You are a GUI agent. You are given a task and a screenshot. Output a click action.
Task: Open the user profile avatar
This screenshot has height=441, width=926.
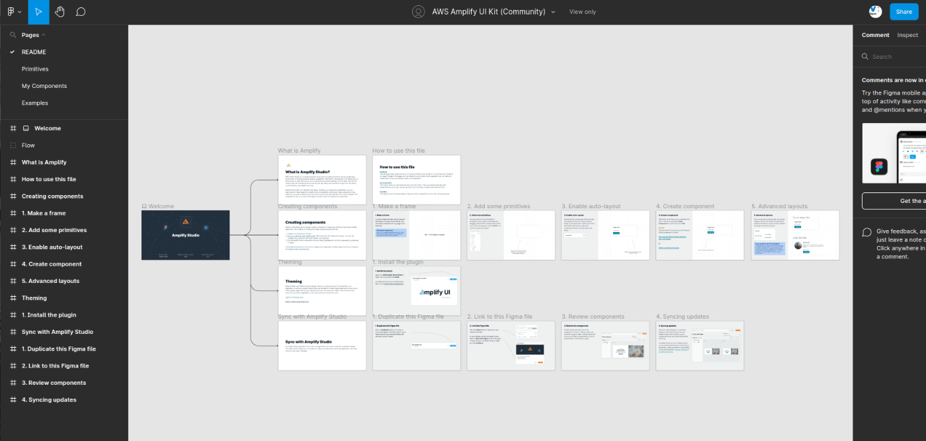[875, 11]
